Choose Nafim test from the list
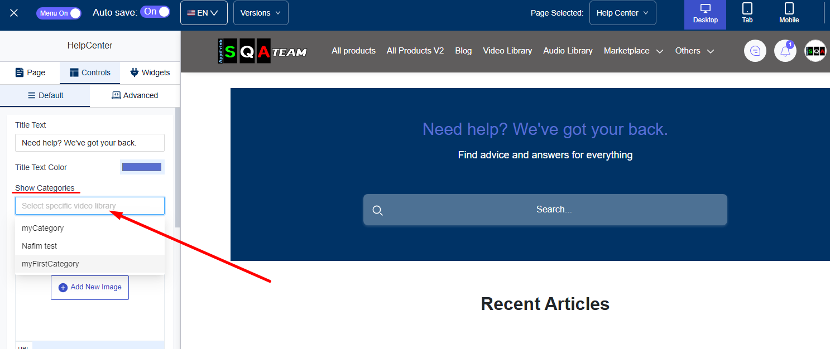 pos(90,246)
